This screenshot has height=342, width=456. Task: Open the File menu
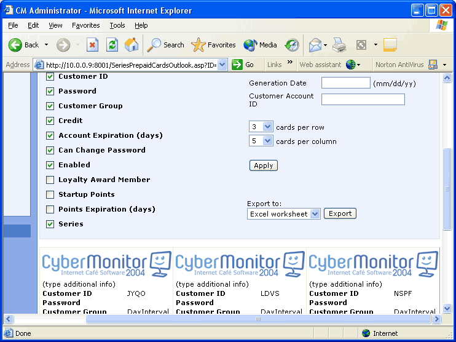click(13, 25)
